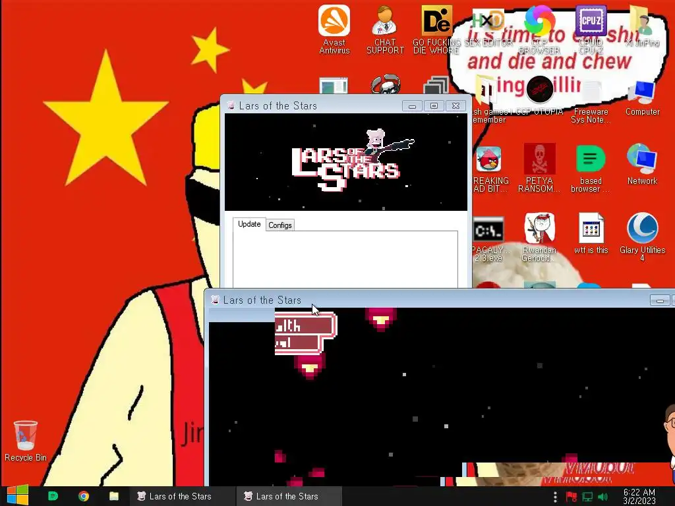Screen dimensions: 675x506
Task: Open the 'wtf is this' desktop icon
Action: [x=591, y=234]
